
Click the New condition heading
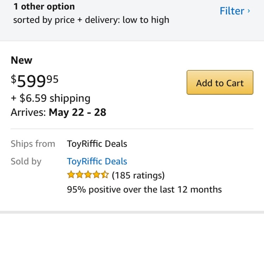coord(21,60)
